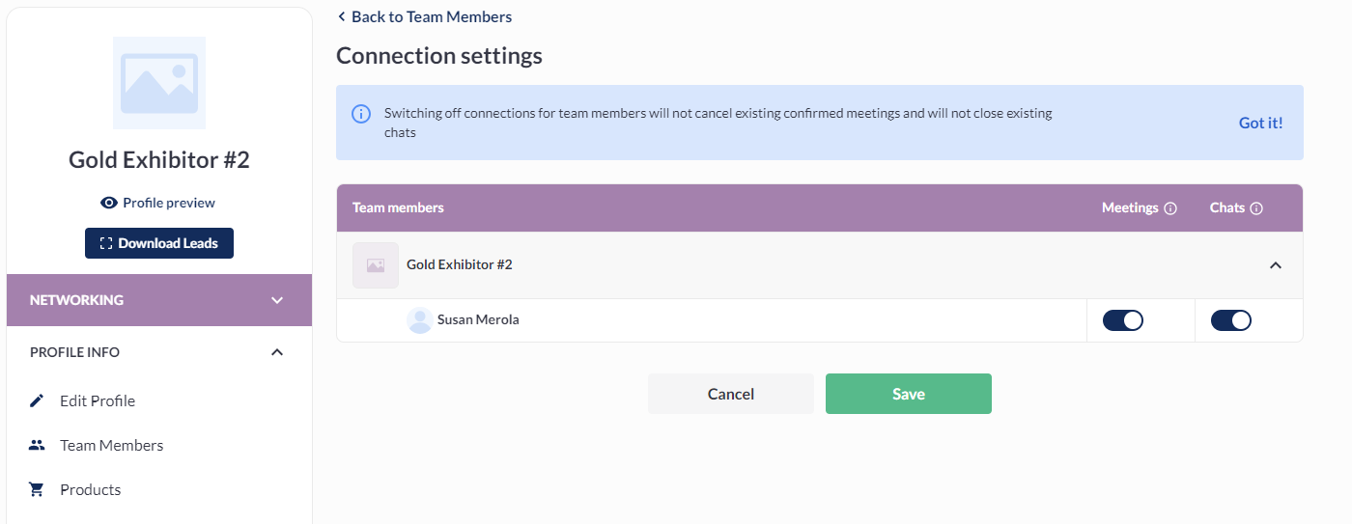Image resolution: width=1352 pixels, height=524 pixels.
Task: Open Products in sidebar menu
Action: [x=90, y=489]
